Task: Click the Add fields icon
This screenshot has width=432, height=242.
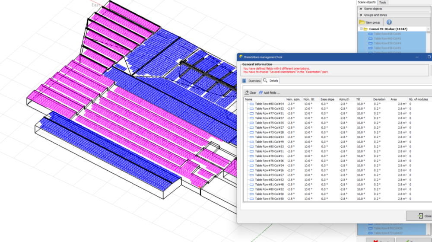Action: [261, 92]
